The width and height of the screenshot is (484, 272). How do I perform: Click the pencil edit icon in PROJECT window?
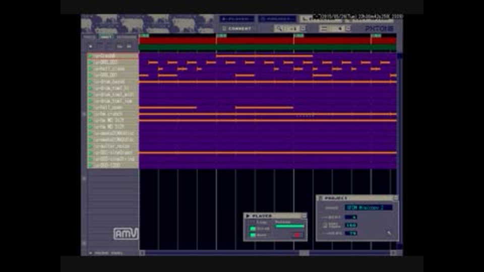point(389,233)
